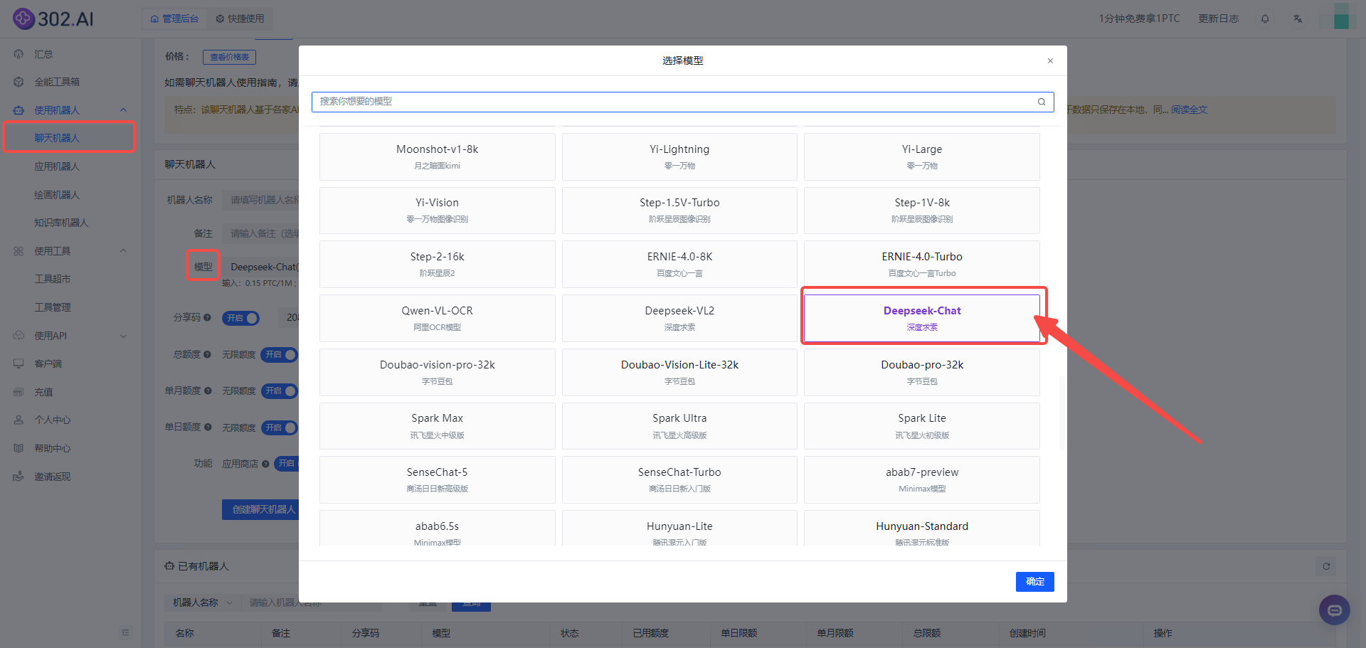Screen dimensions: 1366x648
Task: Open 机器人名称 filter dropdown
Action: 203,602
